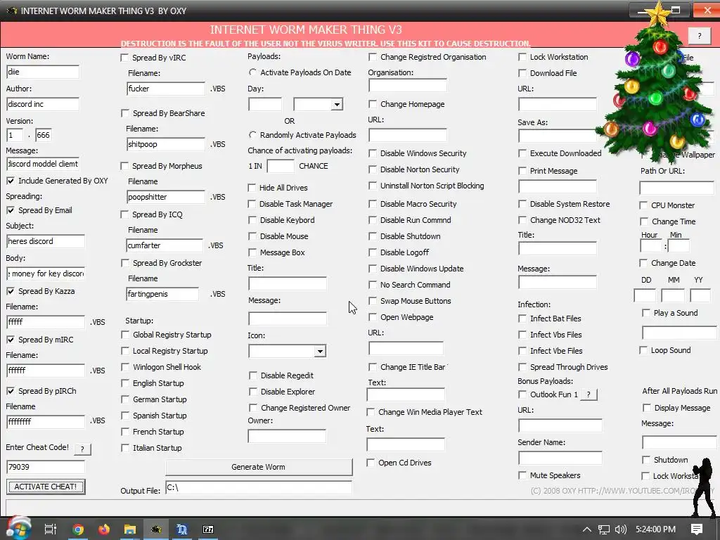Check the Display Message checkbox

(x=647, y=408)
